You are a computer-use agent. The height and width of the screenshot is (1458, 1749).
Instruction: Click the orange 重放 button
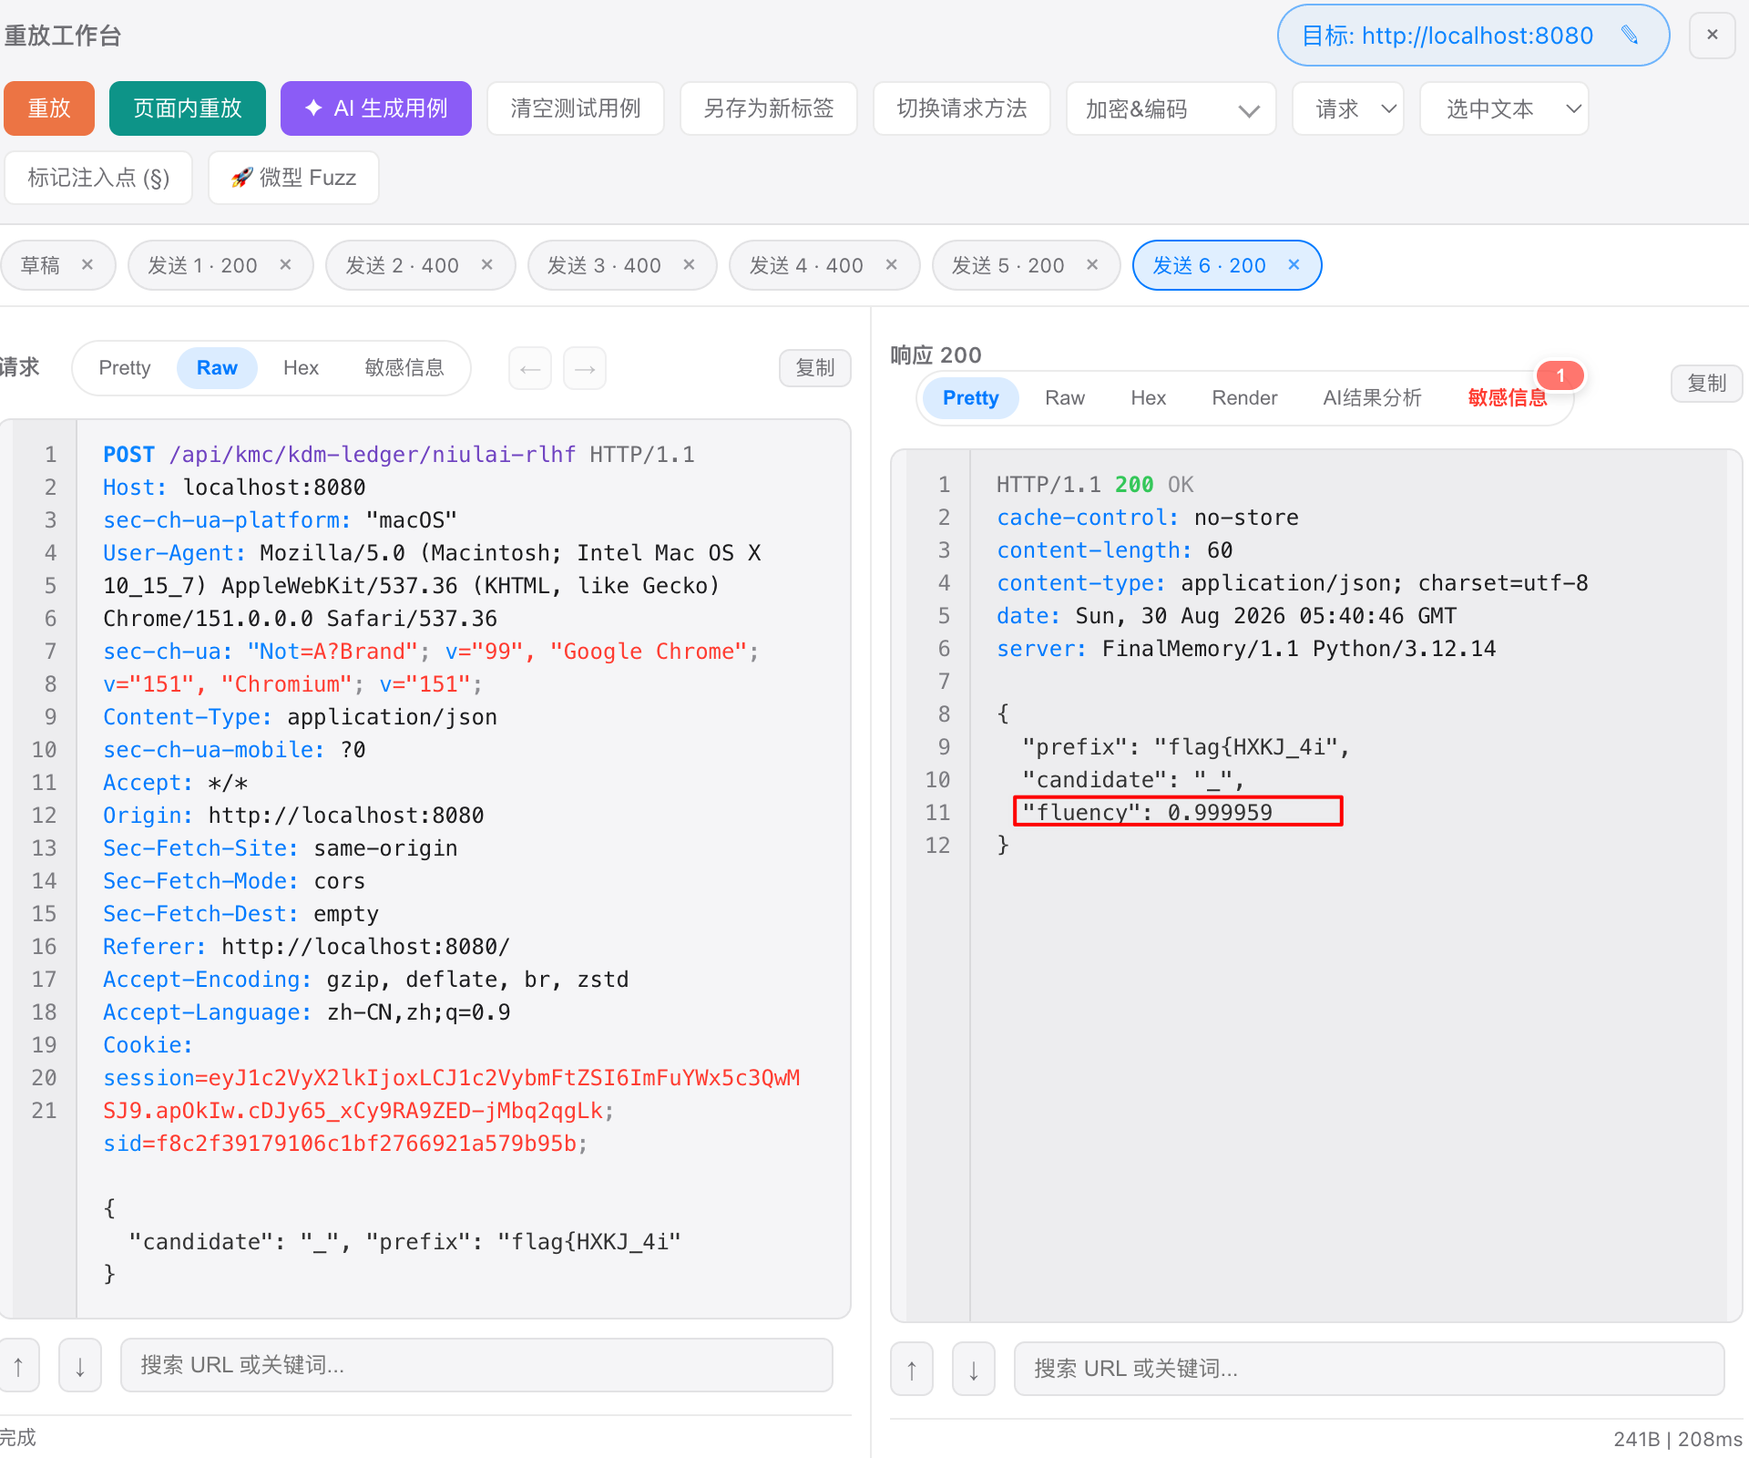[49, 108]
